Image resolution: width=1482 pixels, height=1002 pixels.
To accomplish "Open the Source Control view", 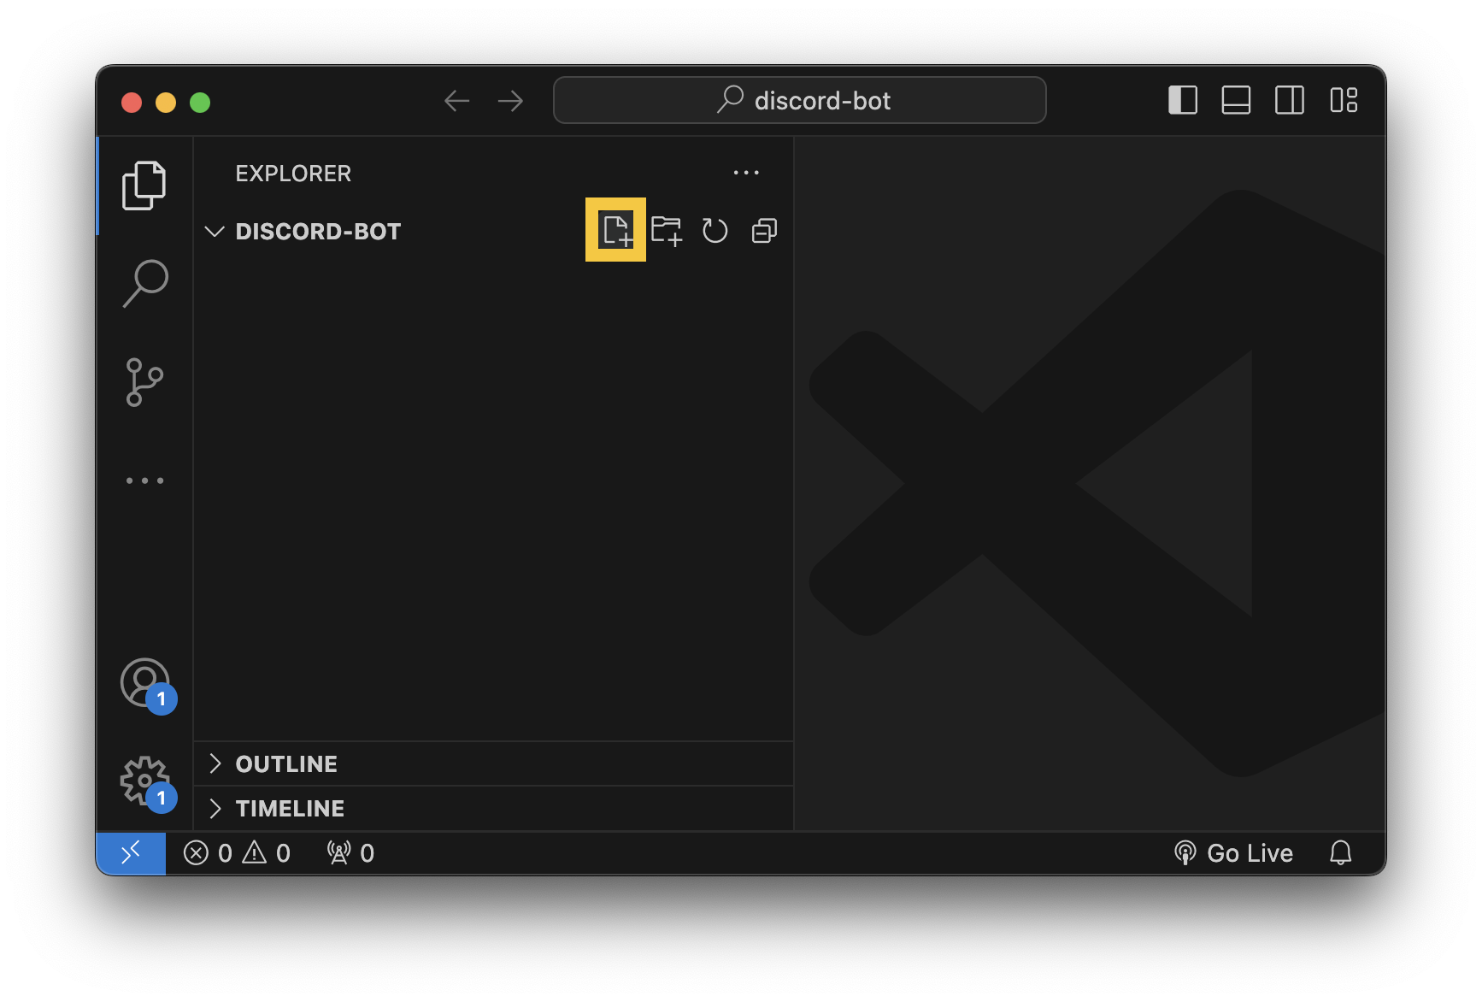I will pyautogui.click(x=144, y=382).
